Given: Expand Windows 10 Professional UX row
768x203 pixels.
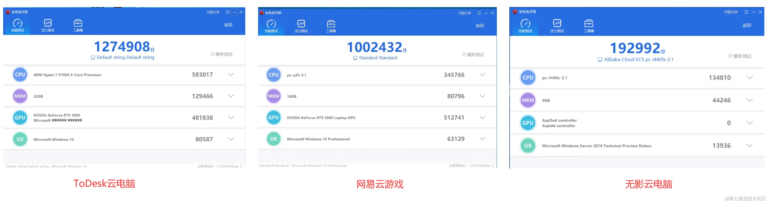Looking at the screenshot, I should point(482,139).
